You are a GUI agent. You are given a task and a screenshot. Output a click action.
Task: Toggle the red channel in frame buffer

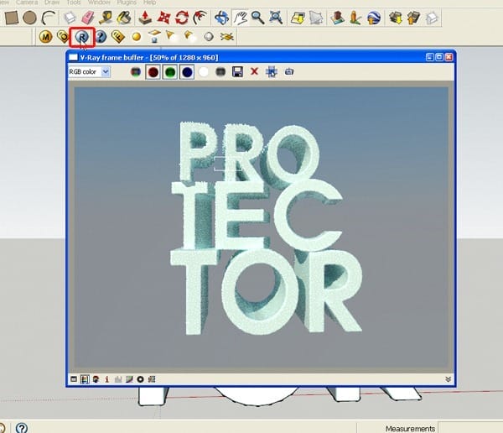[153, 72]
